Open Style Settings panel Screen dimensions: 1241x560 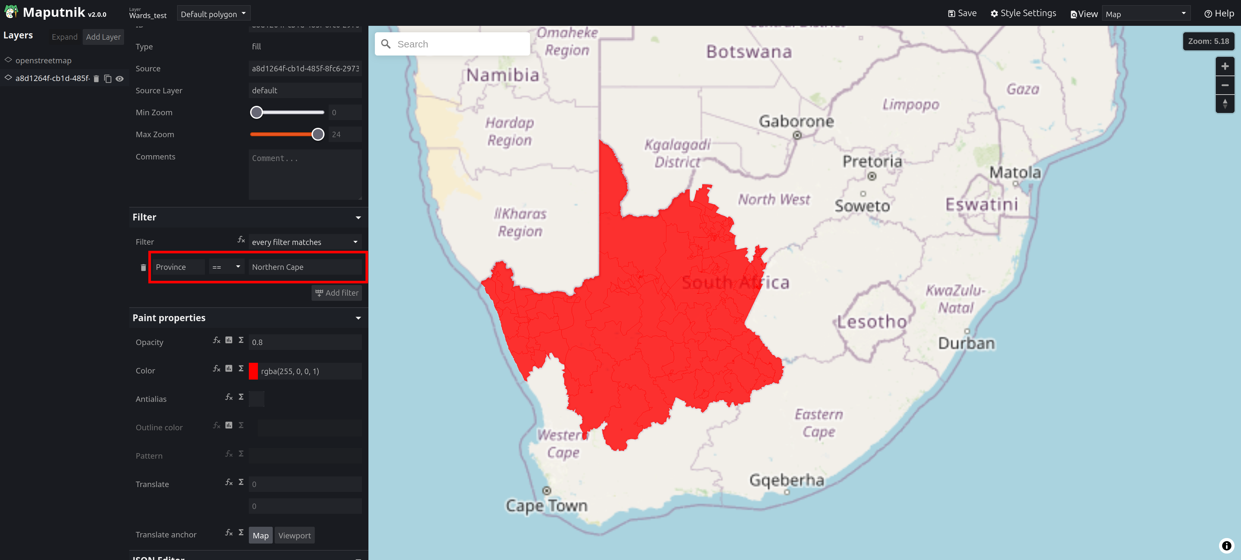(x=1023, y=13)
